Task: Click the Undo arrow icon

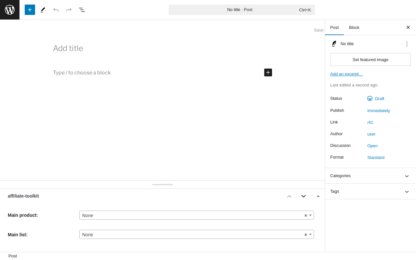Action: (x=56, y=10)
